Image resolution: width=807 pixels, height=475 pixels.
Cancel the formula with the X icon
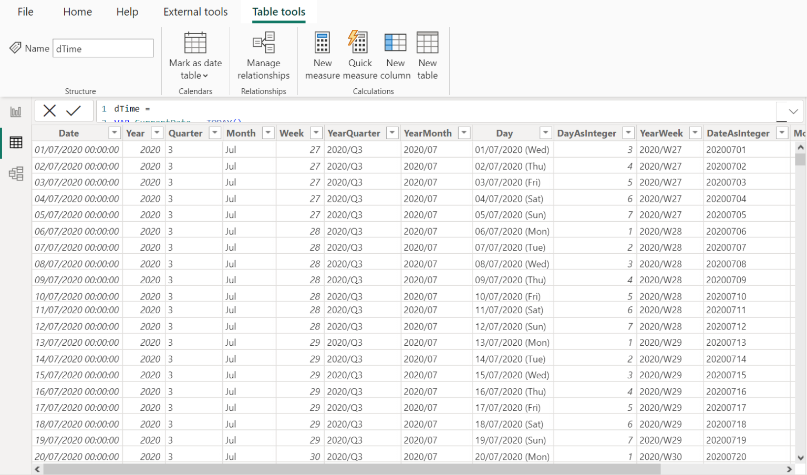(x=49, y=110)
